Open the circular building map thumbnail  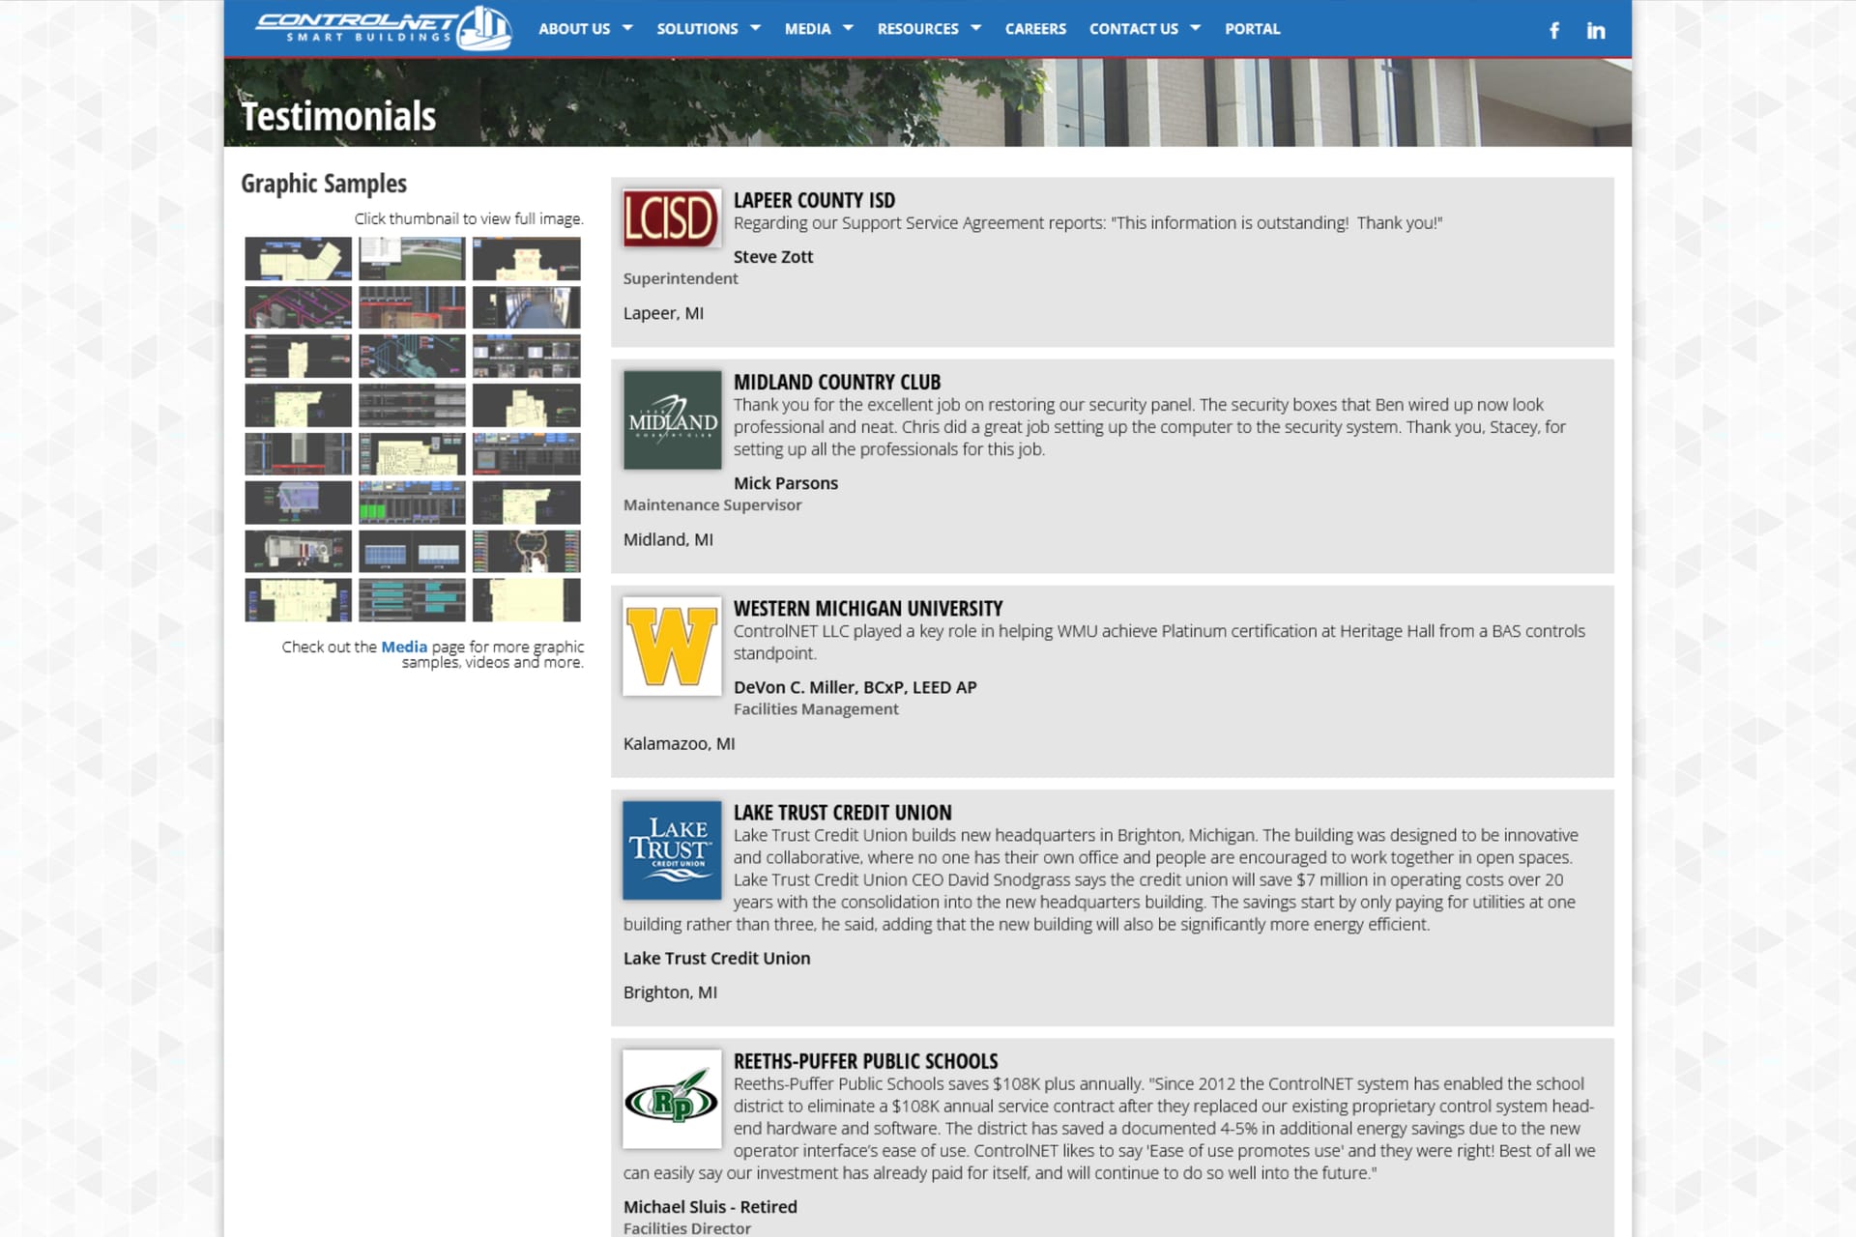(527, 551)
